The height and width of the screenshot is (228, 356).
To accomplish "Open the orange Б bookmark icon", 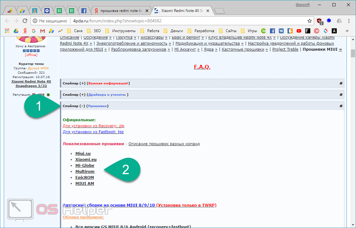I will 290,31.
